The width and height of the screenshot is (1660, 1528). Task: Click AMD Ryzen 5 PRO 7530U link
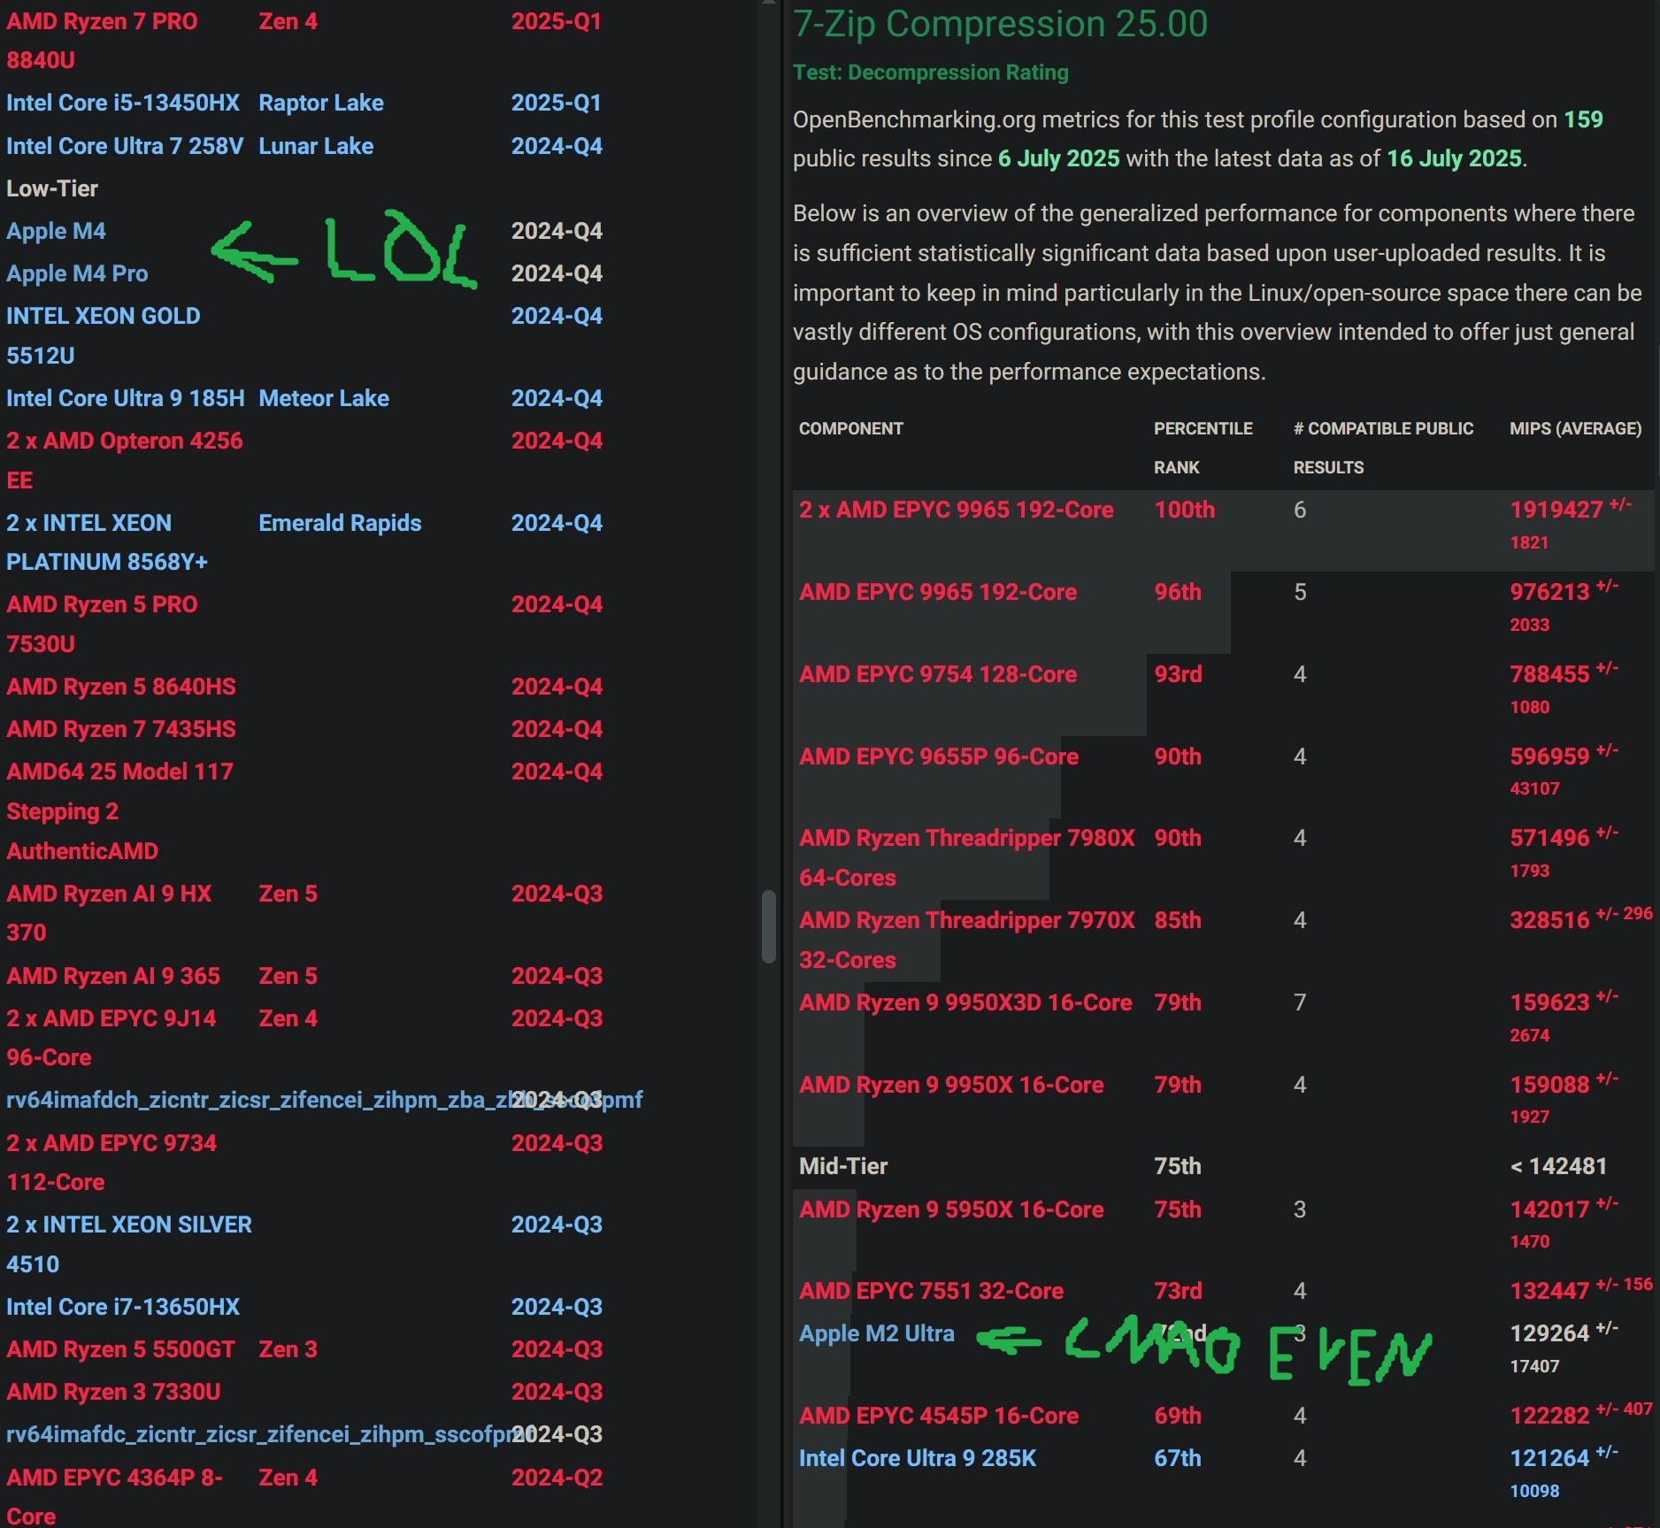click(102, 624)
